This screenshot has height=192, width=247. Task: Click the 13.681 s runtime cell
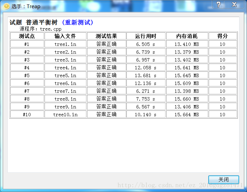click(x=146, y=75)
